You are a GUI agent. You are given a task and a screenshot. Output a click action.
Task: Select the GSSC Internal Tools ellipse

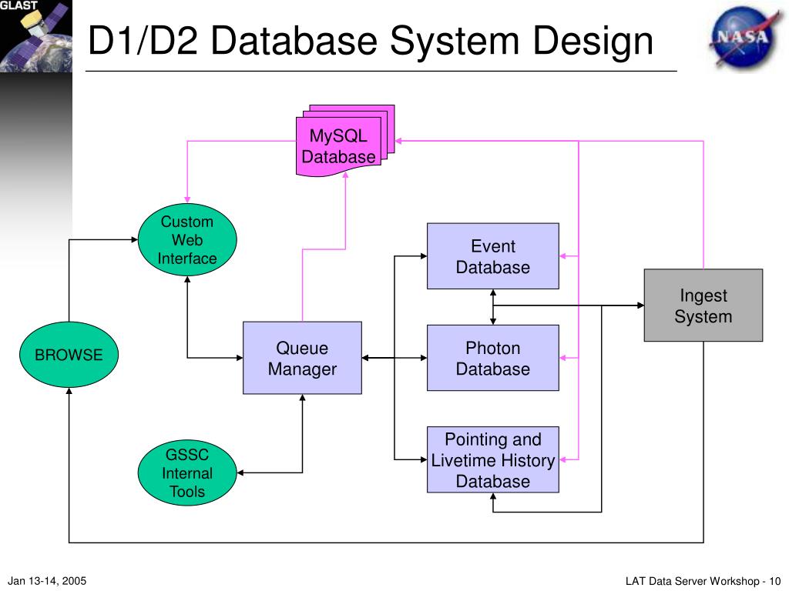tap(187, 473)
